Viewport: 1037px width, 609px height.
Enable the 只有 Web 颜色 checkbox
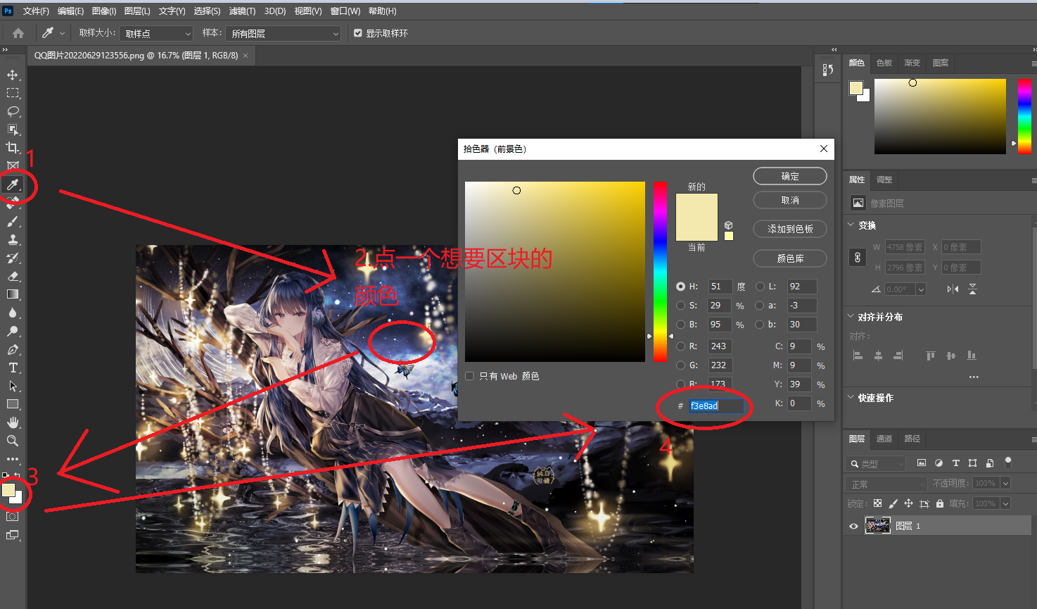coord(470,376)
